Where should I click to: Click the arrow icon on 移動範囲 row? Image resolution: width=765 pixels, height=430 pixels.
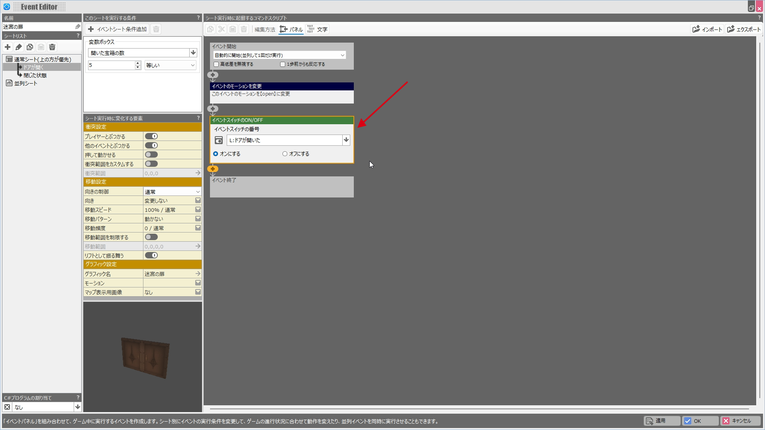pyautogui.click(x=198, y=246)
